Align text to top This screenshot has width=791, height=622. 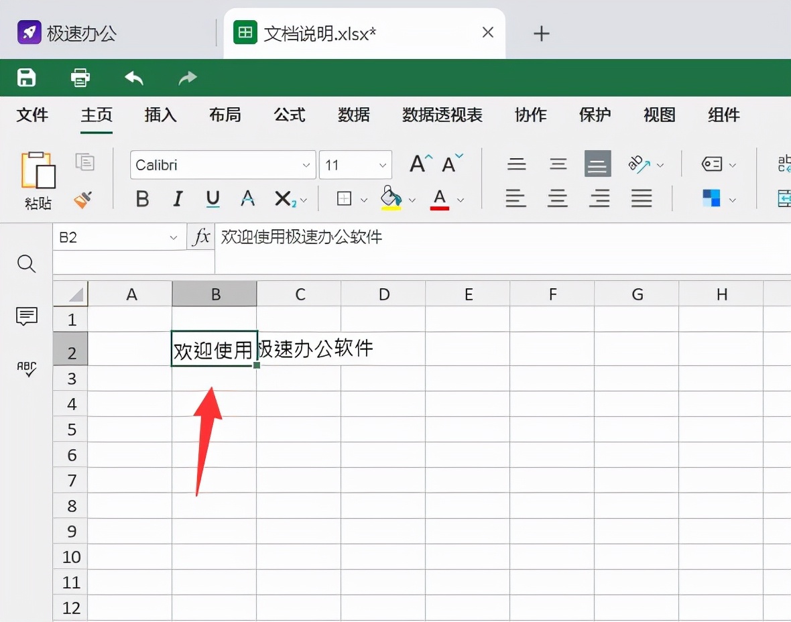click(x=517, y=164)
